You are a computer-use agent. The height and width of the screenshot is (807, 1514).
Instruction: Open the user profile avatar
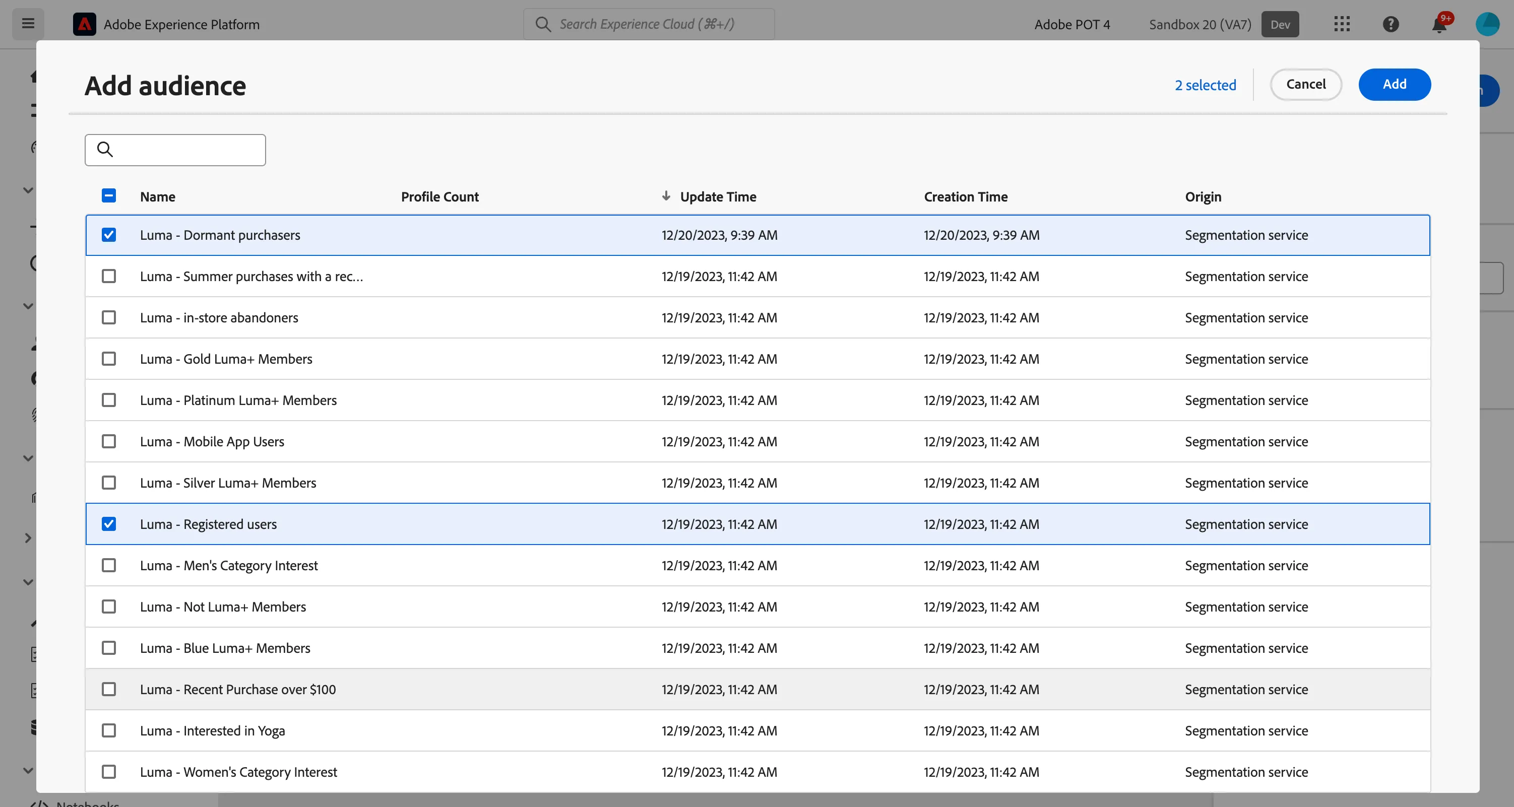(1488, 24)
